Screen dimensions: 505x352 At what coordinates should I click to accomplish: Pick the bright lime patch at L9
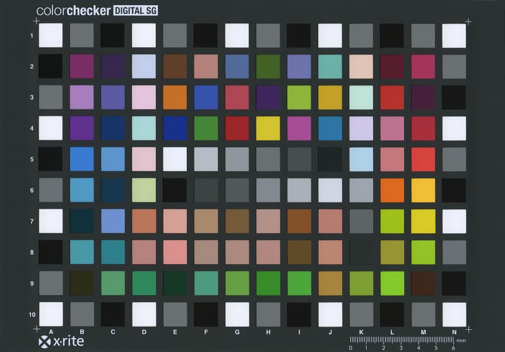(x=392, y=283)
